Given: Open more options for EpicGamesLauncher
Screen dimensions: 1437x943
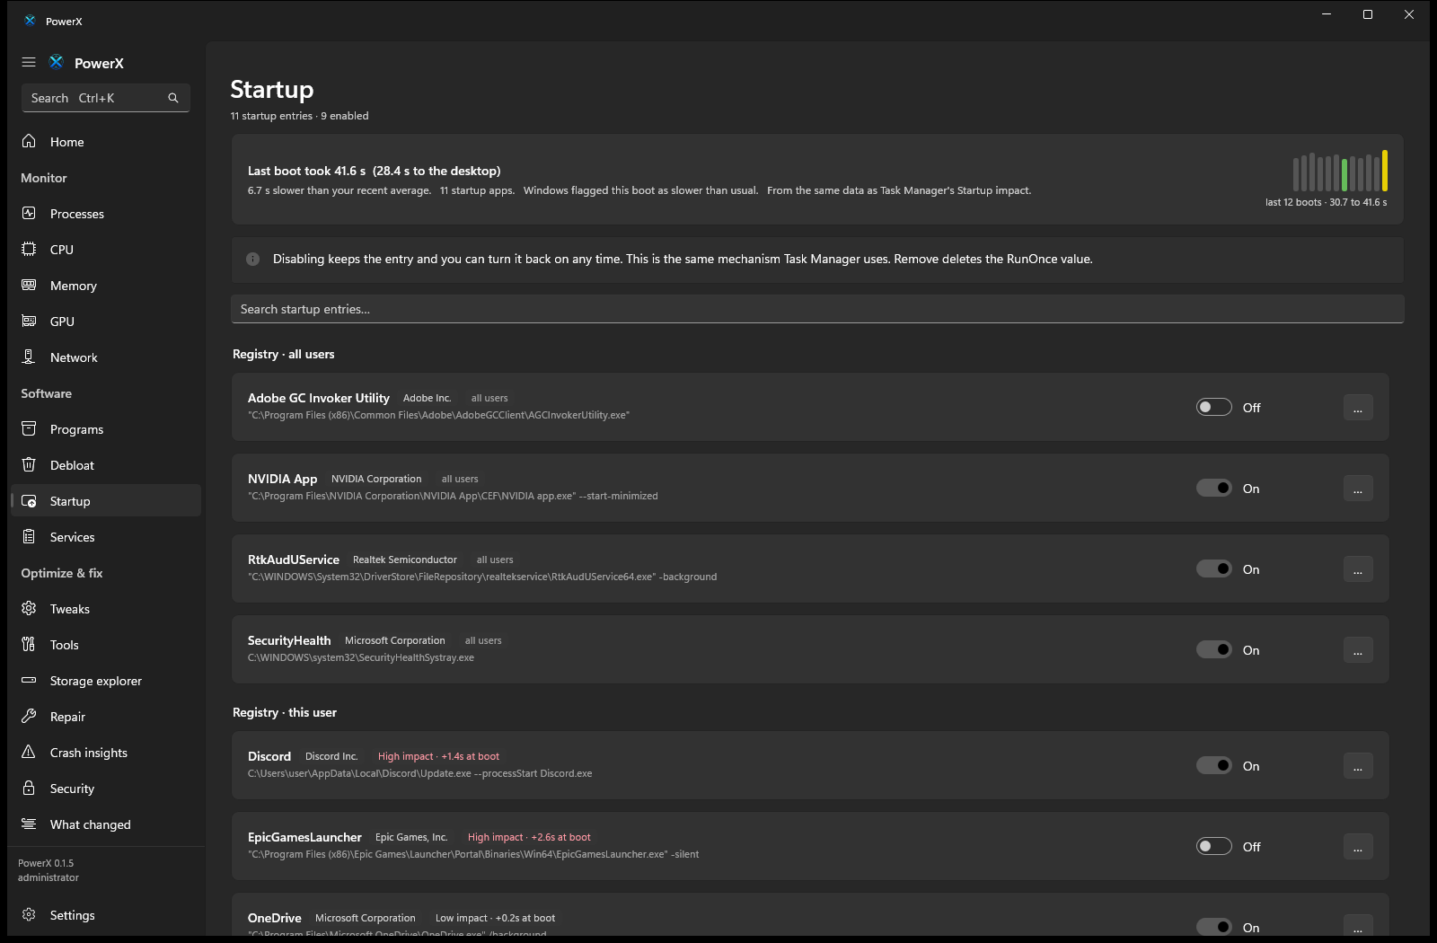Looking at the screenshot, I should click(1358, 847).
